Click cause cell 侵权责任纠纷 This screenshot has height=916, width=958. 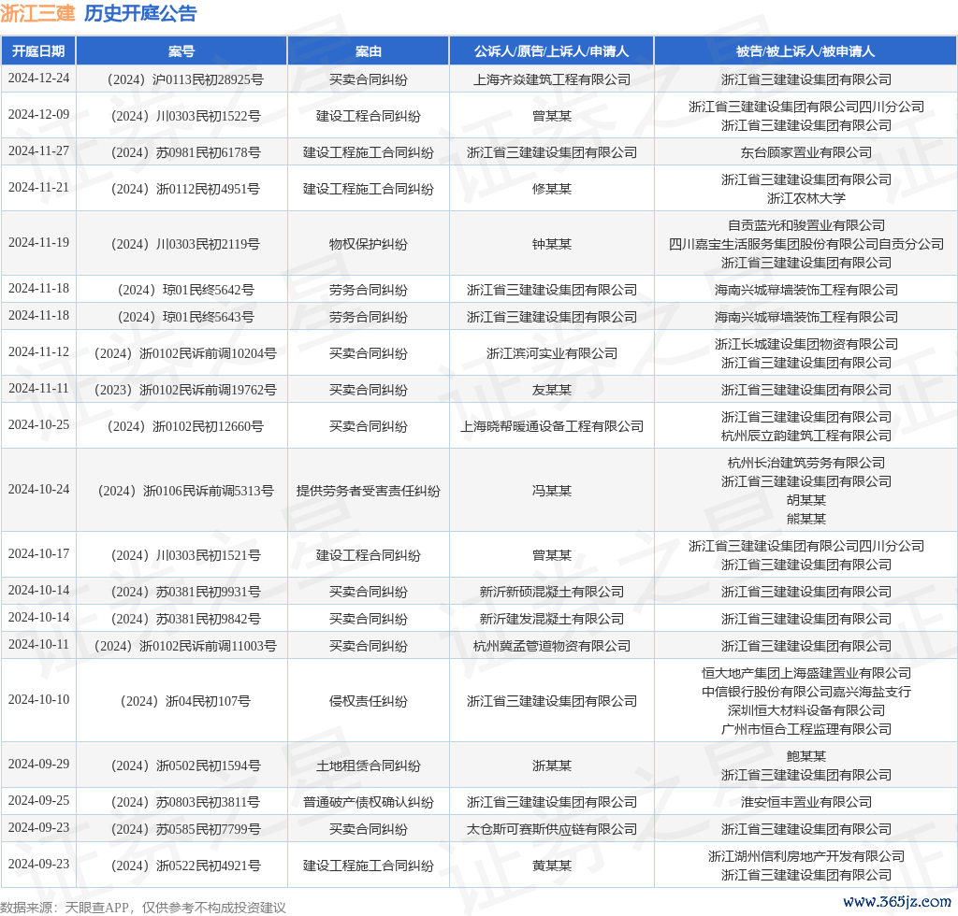[x=369, y=701]
